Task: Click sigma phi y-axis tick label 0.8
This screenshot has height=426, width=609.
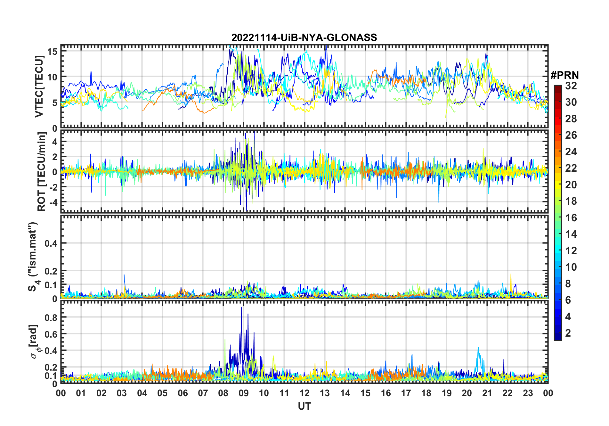Action: [x=51, y=317]
